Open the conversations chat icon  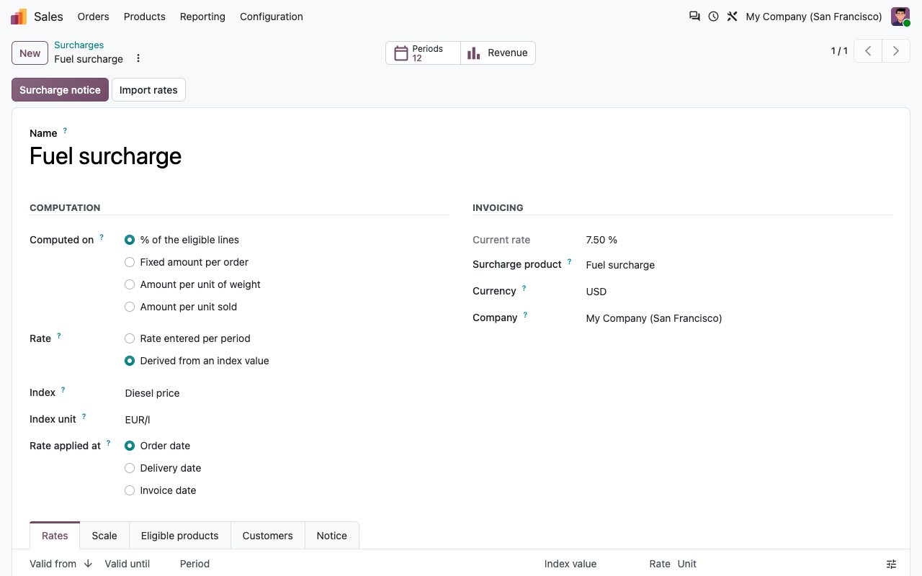[694, 17]
